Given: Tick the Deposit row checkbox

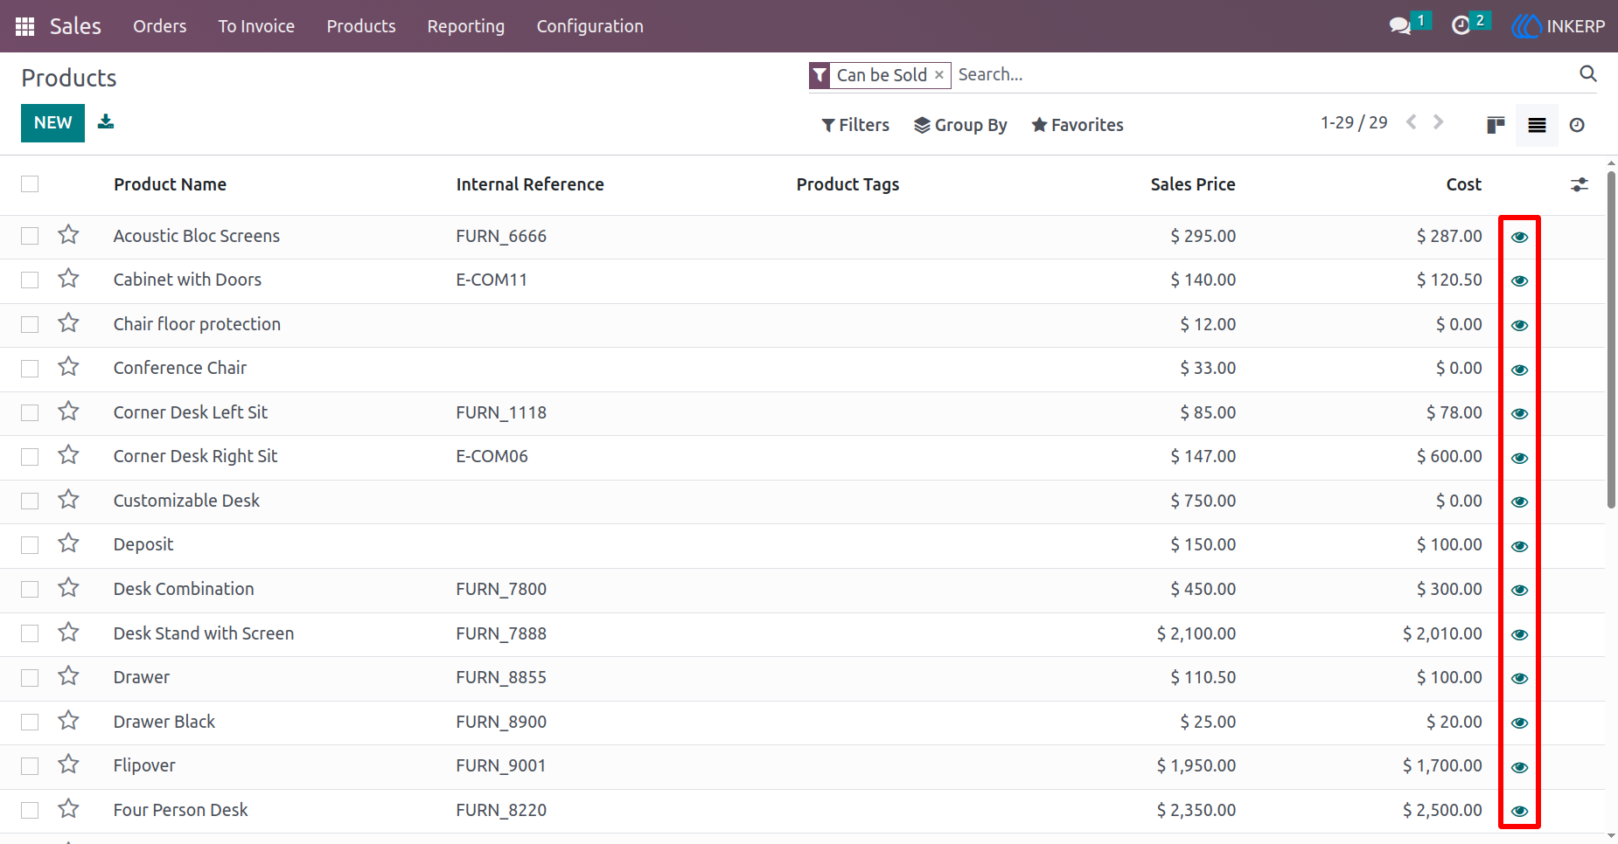Looking at the screenshot, I should coord(30,545).
